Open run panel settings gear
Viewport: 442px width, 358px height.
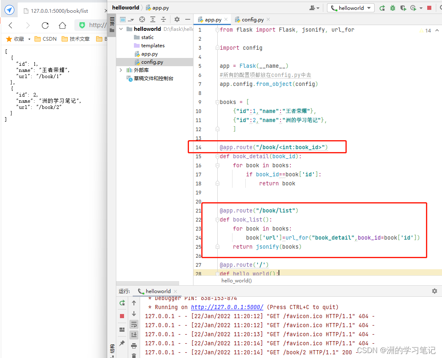point(435,291)
